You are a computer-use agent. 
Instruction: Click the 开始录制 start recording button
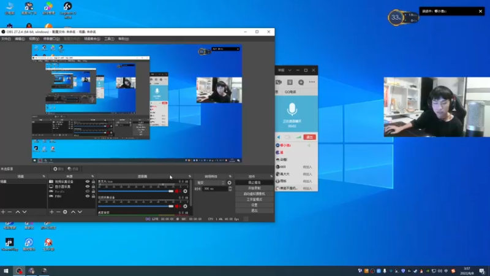coord(254,188)
